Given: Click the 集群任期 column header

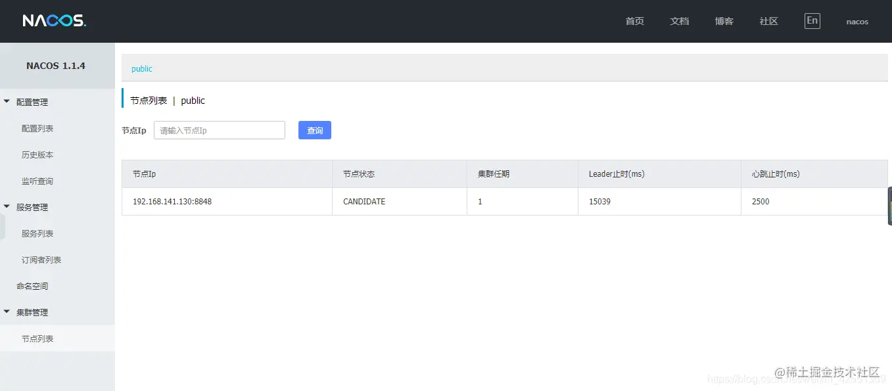Looking at the screenshot, I should [x=523, y=174].
